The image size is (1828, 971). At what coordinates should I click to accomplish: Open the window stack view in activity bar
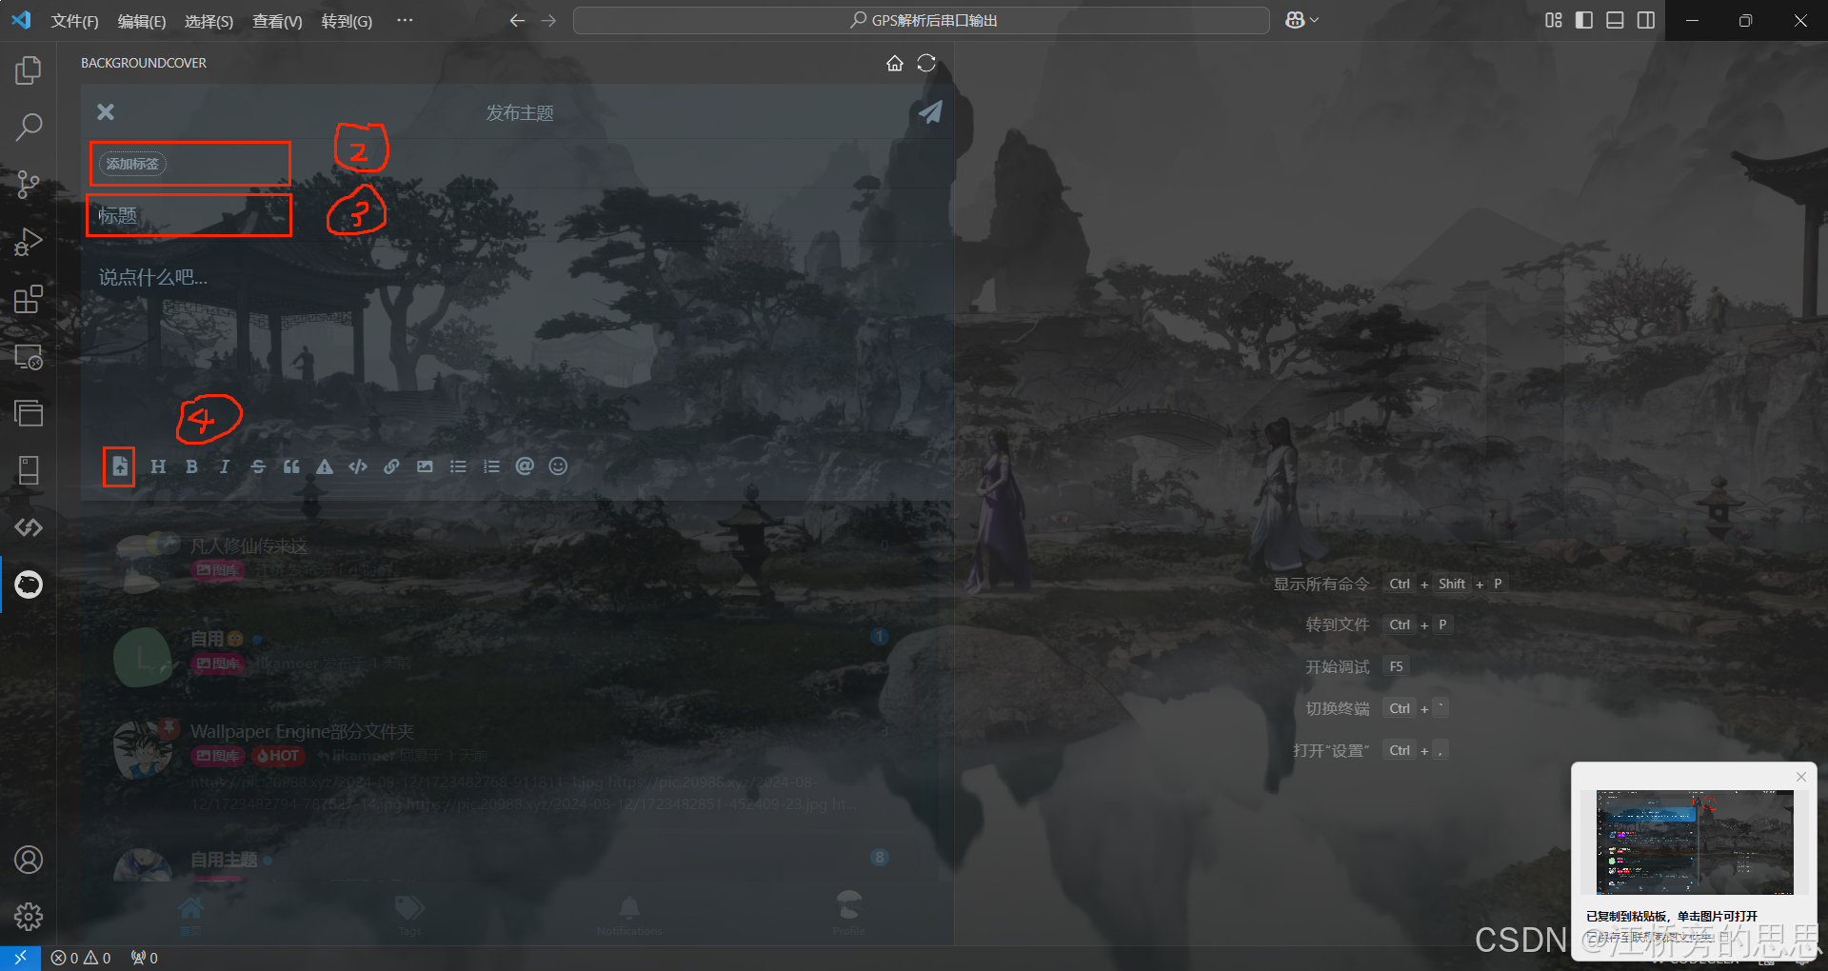pyautogui.click(x=29, y=413)
